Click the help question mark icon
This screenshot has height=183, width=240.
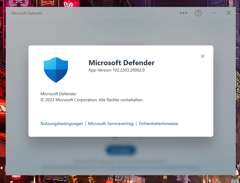pyautogui.click(x=198, y=13)
